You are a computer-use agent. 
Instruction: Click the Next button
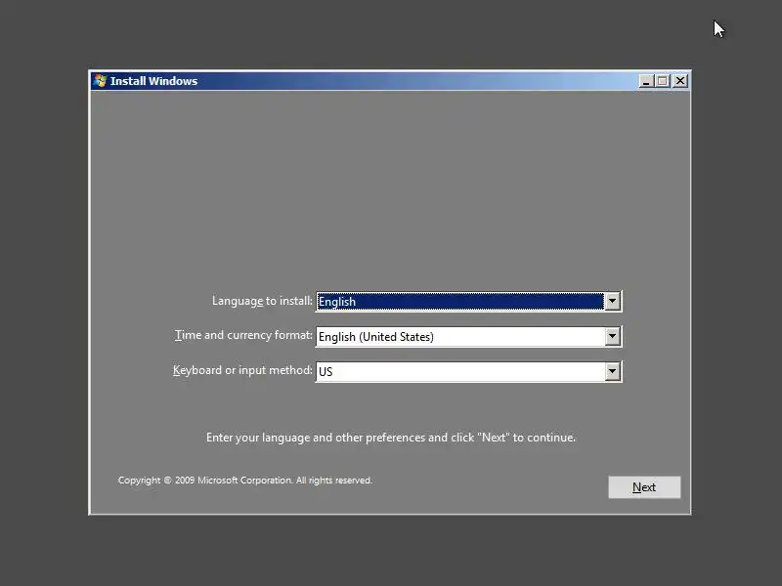coord(644,486)
